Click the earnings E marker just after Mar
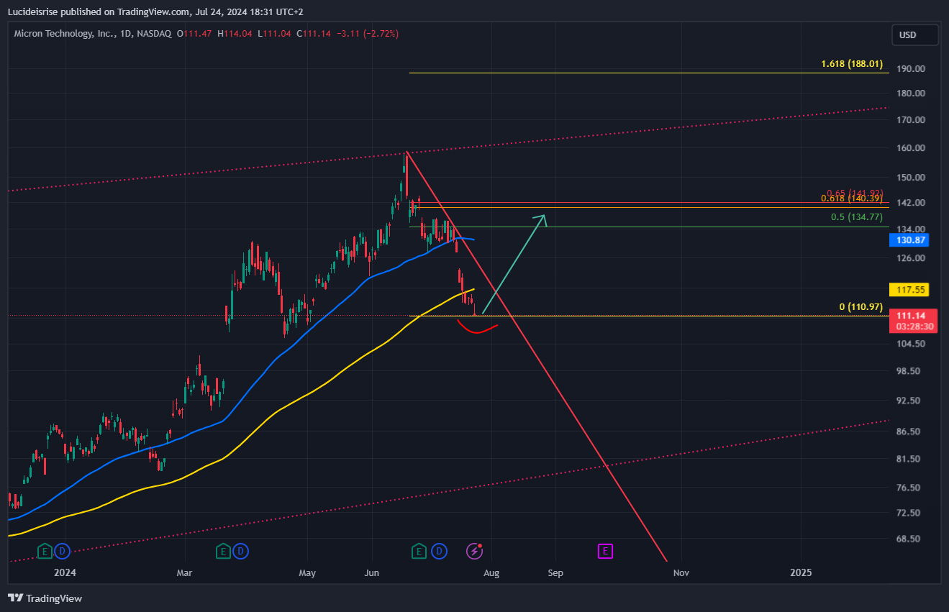This screenshot has width=949, height=612. (x=223, y=552)
